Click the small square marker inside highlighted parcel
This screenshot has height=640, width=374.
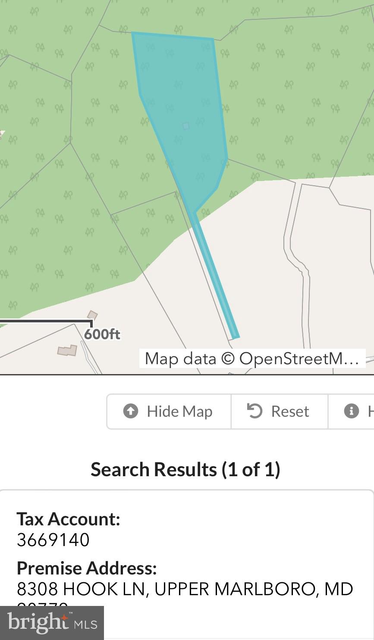185,126
